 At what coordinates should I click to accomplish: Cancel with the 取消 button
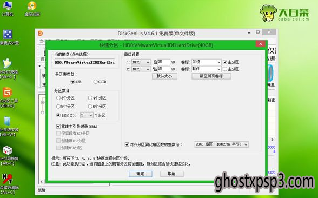pos(172,174)
